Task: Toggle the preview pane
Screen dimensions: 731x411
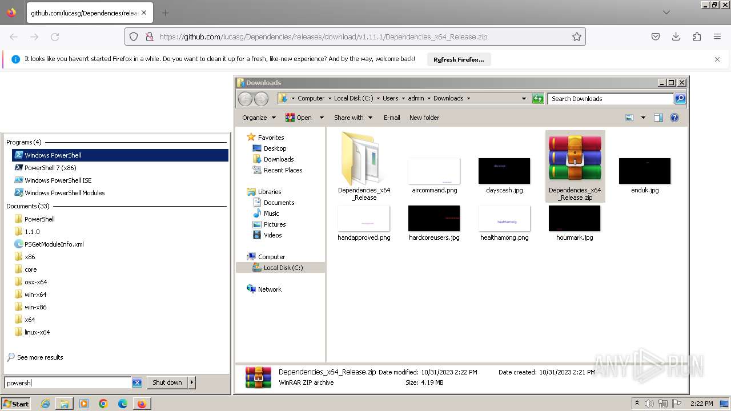Action: [x=658, y=118]
